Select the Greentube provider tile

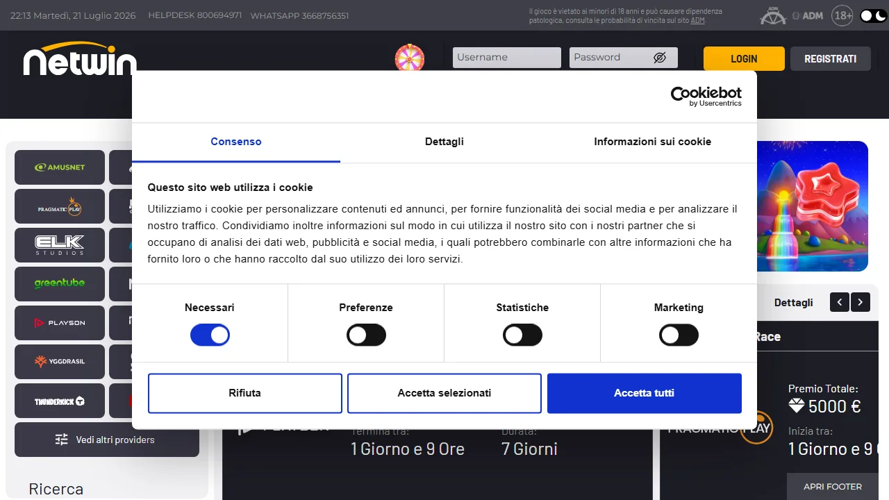coord(60,284)
